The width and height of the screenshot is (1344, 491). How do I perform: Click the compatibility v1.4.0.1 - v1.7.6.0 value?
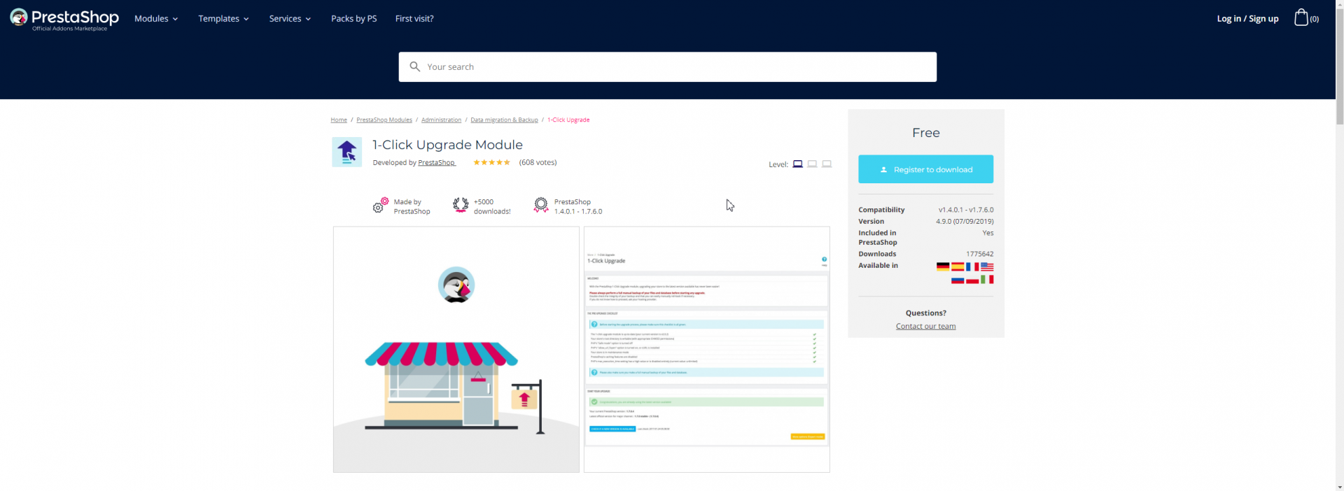point(966,210)
